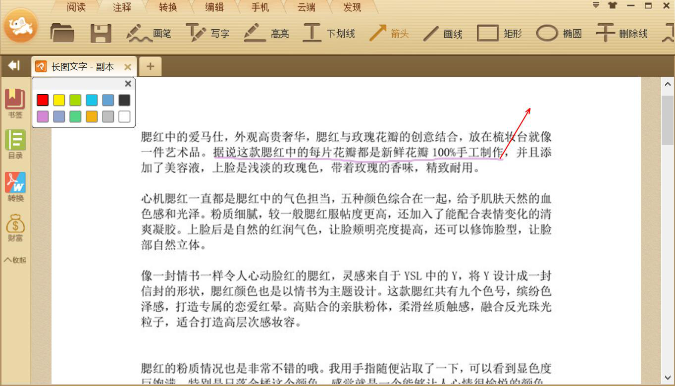This screenshot has width=675, height=386.
Task: Click the line starting "心机腮红一直都是"
Action: pyautogui.click(x=346, y=199)
